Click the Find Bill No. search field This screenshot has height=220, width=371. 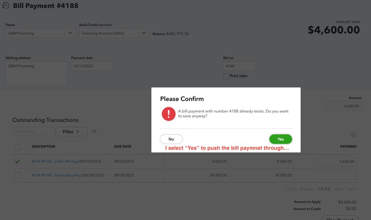pos(33,132)
